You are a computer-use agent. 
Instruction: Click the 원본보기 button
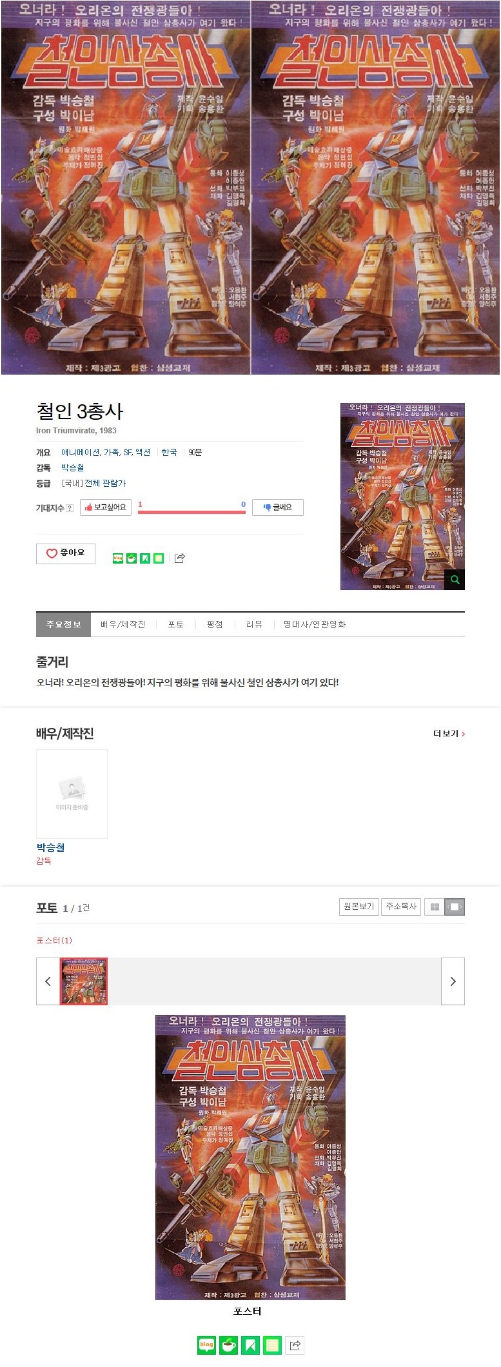pyautogui.click(x=359, y=907)
